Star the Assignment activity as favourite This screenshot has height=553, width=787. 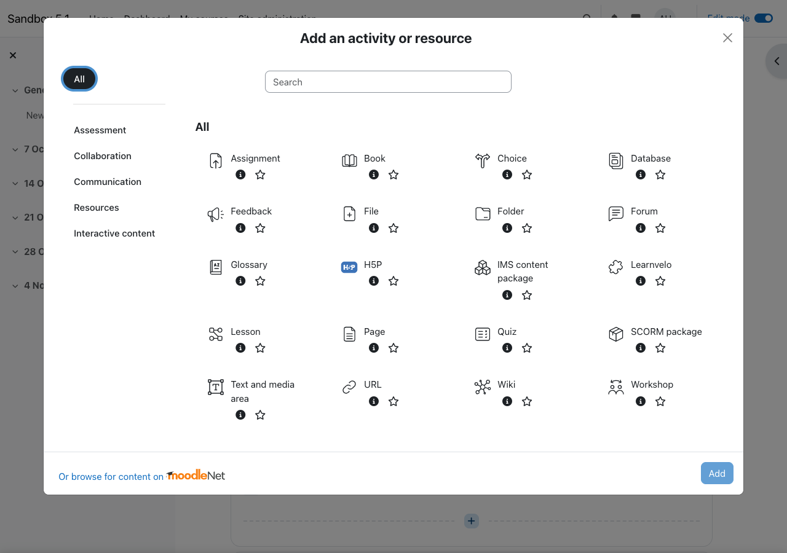pos(260,175)
